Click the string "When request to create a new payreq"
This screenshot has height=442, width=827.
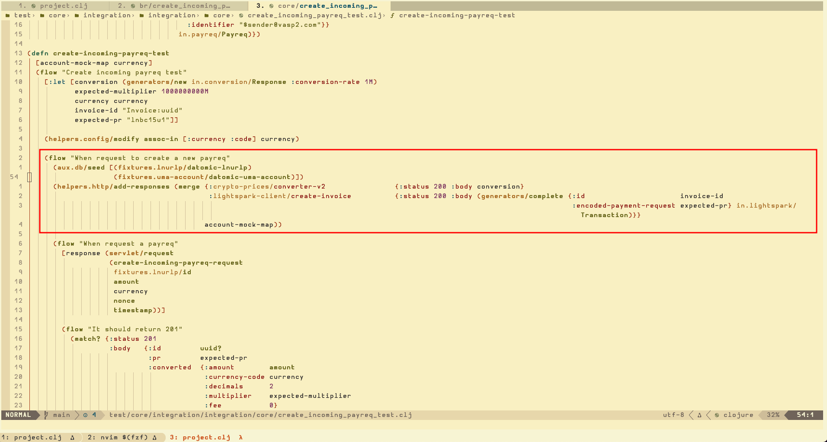click(x=150, y=158)
